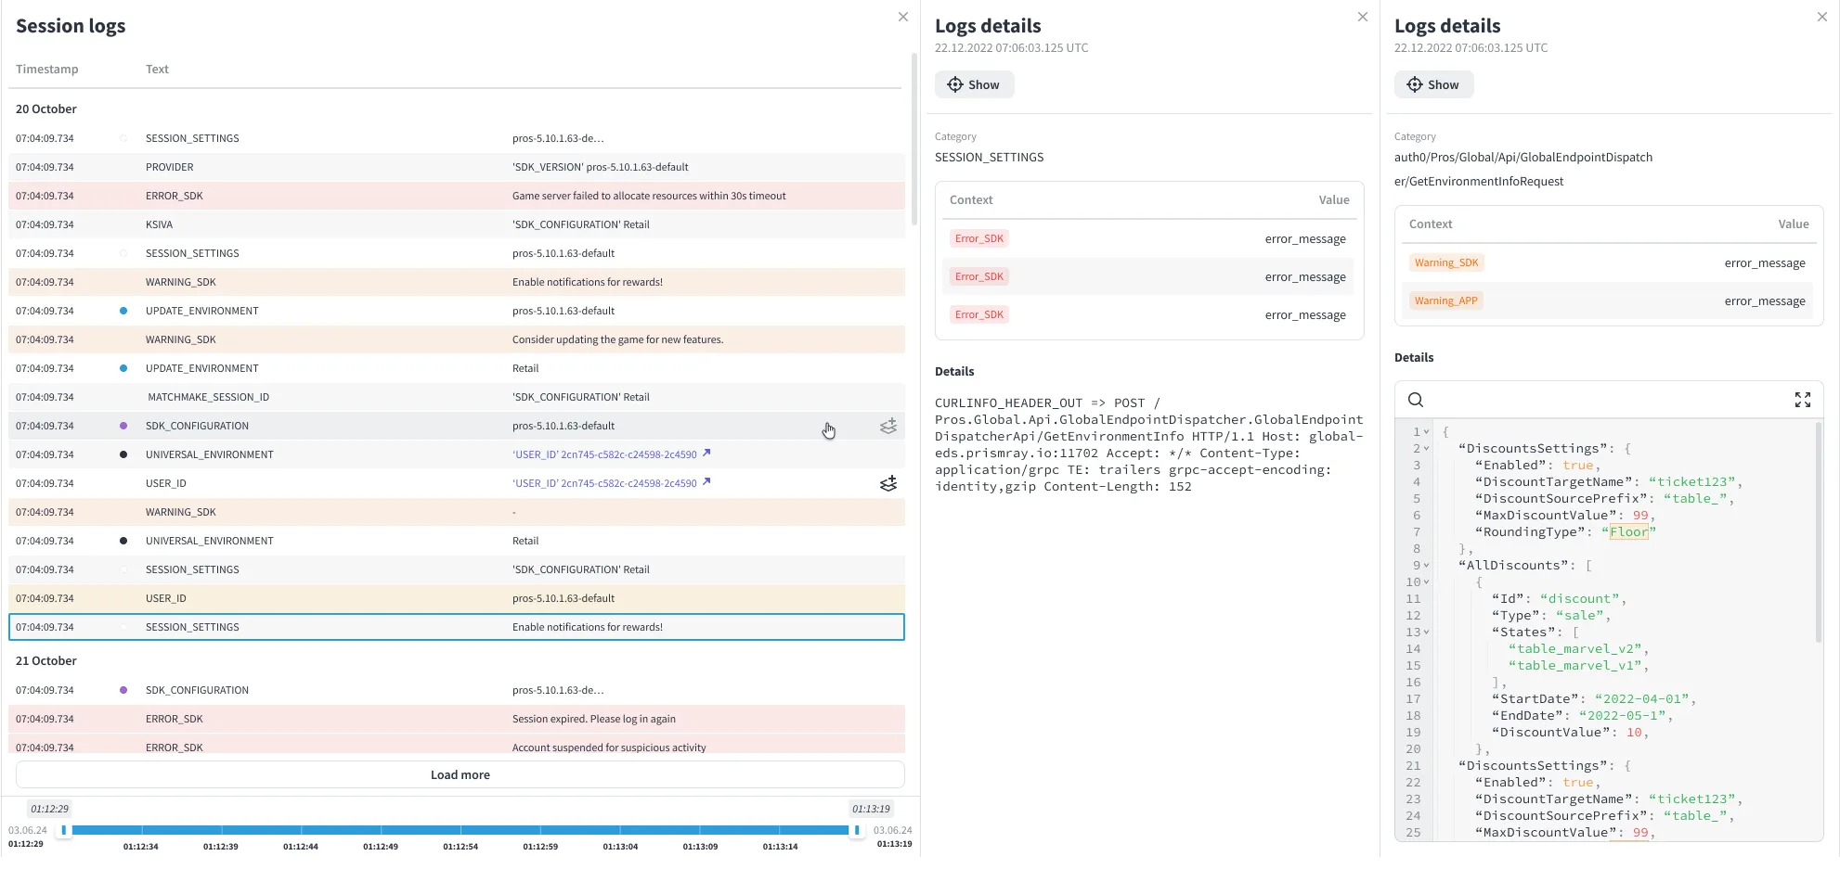Click the right handle of the timeline range
The height and width of the screenshot is (869, 1840).
pyautogui.click(x=856, y=830)
